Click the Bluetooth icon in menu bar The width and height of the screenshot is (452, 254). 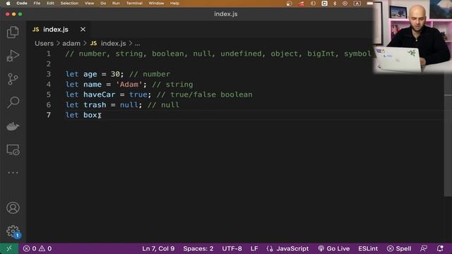(x=335, y=4)
